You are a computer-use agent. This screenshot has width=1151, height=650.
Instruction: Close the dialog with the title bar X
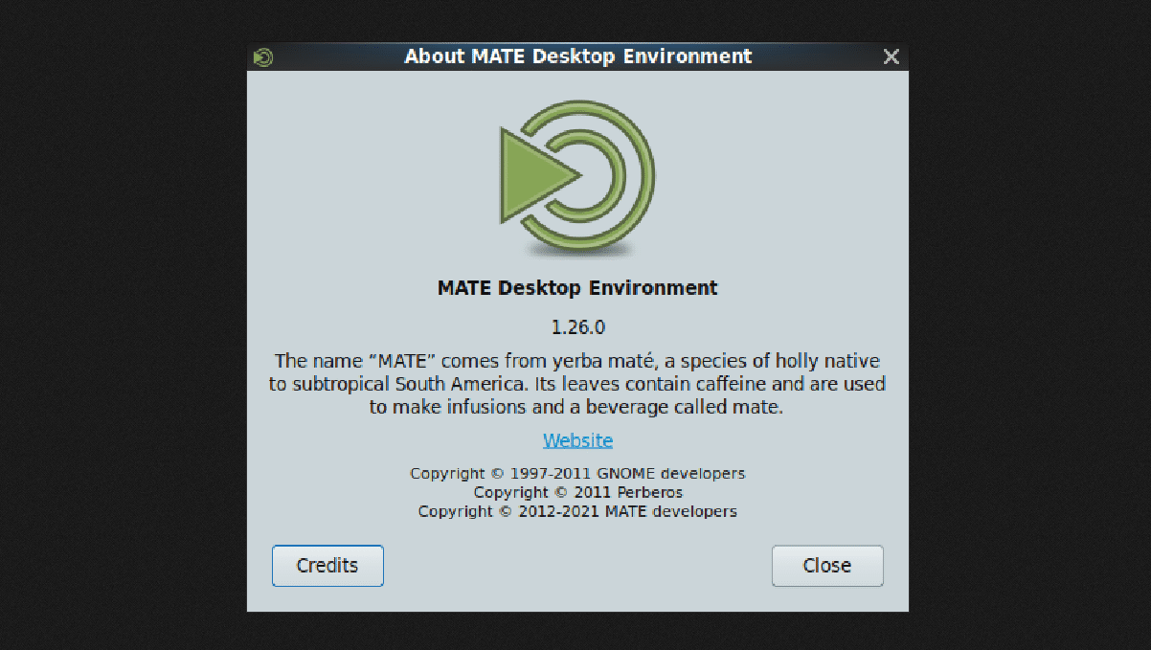[891, 57]
